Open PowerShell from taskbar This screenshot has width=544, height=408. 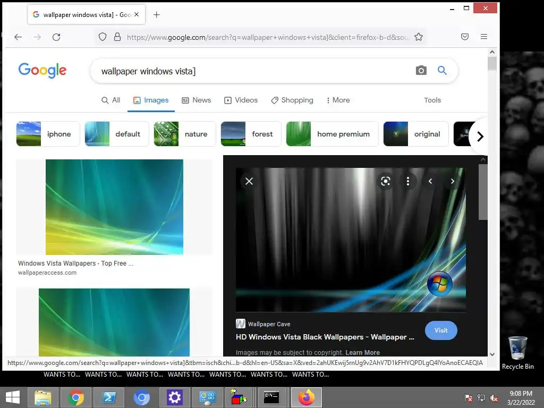pos(109,397)
